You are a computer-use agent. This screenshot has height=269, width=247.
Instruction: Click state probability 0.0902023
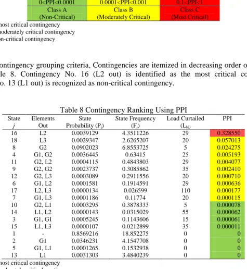click(85, 148)
